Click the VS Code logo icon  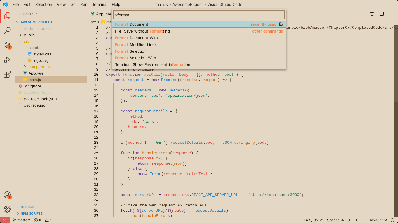point(5,4)
